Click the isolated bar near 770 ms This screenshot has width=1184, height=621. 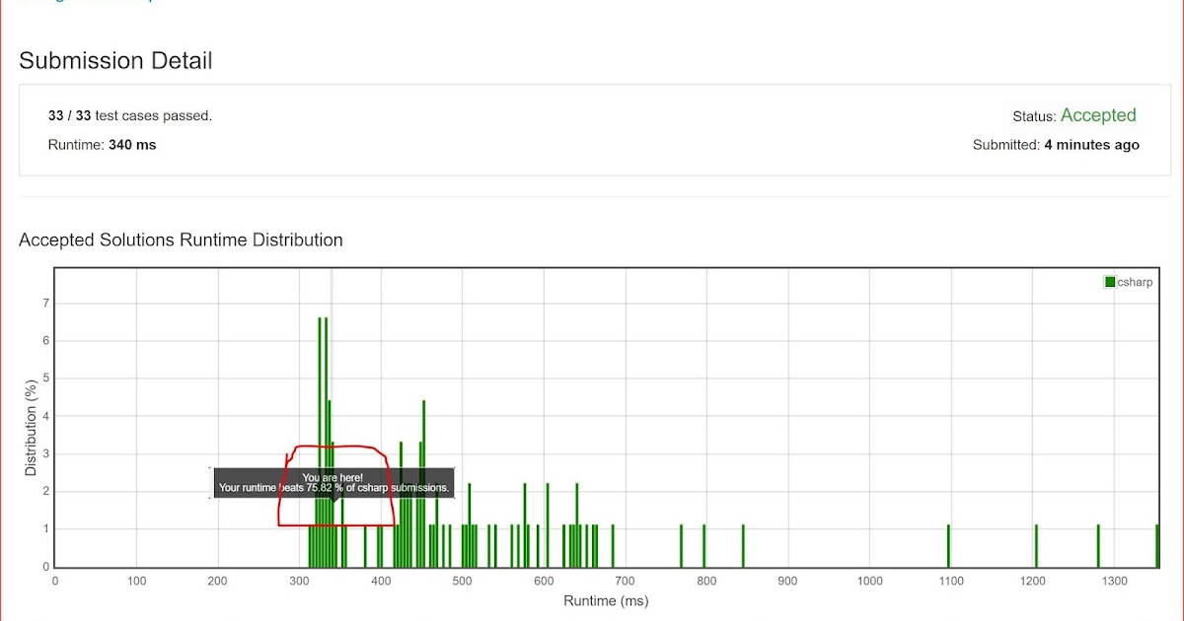[679, 542]
